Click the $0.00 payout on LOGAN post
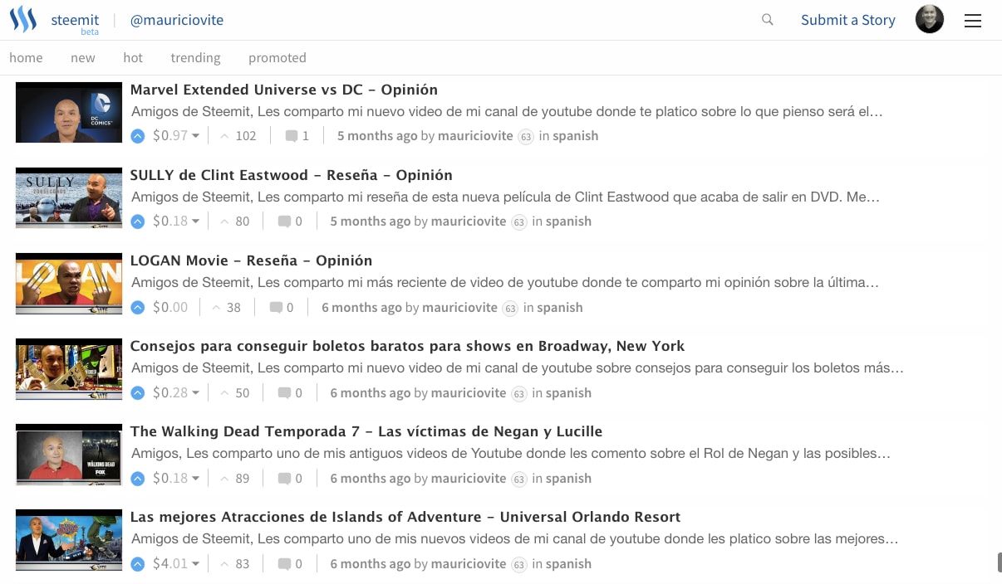1002x584 pixels. point(170,307)
